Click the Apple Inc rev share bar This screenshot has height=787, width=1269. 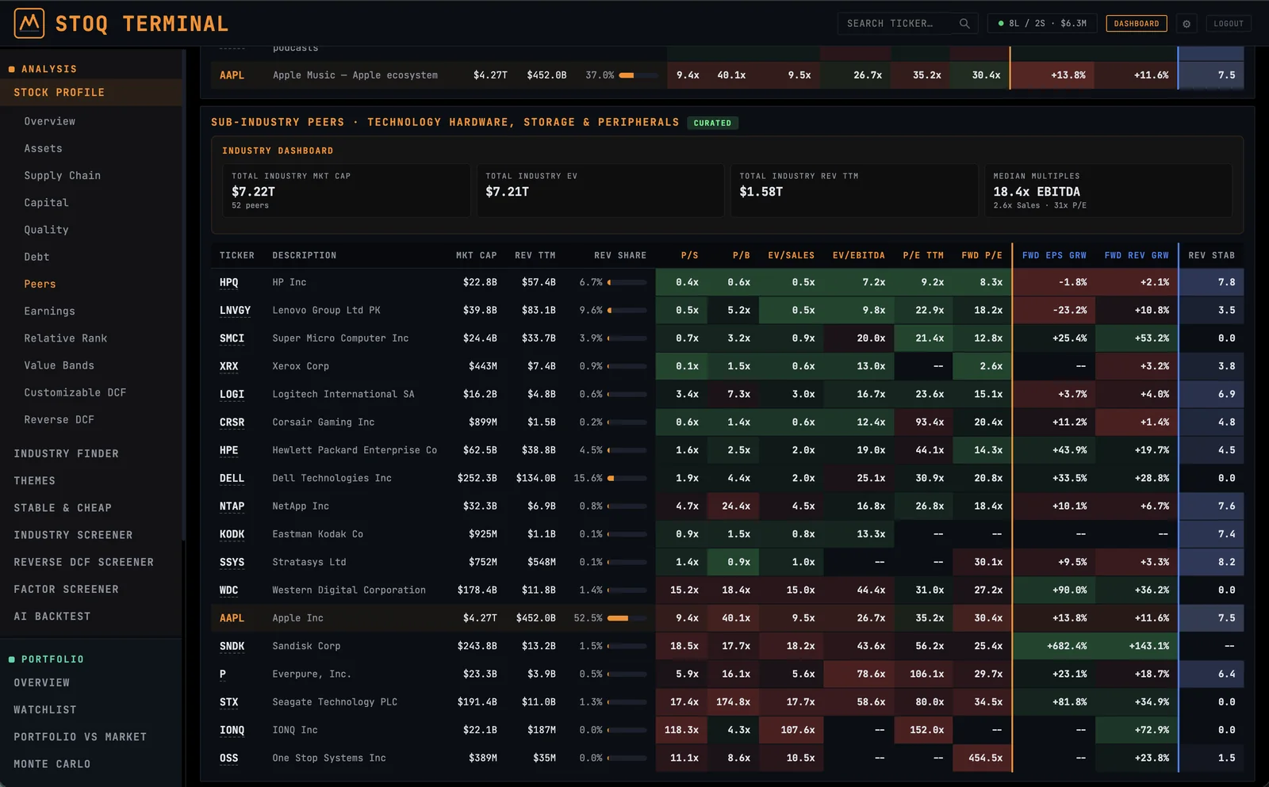click(627, 618)
